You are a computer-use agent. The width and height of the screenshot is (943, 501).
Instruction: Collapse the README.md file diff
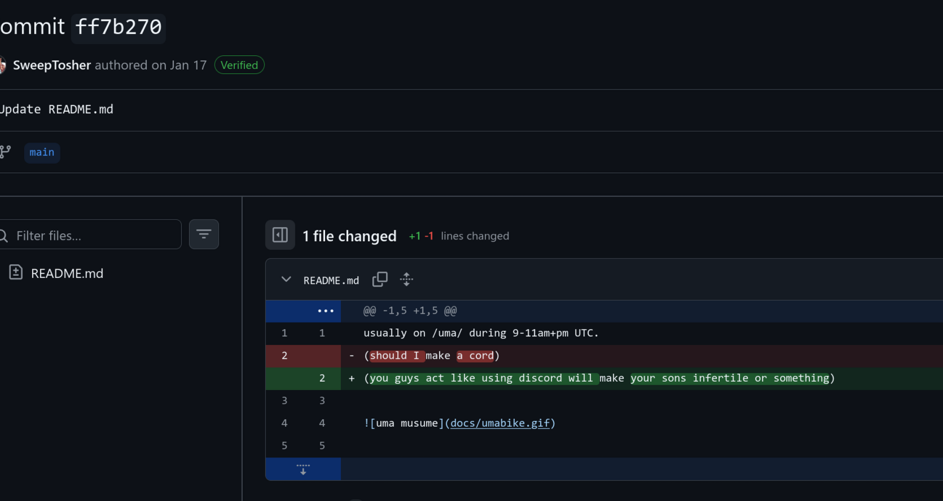pos(286,280)
